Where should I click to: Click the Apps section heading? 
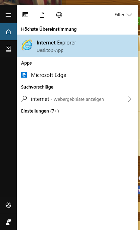[x=26, y=63]
